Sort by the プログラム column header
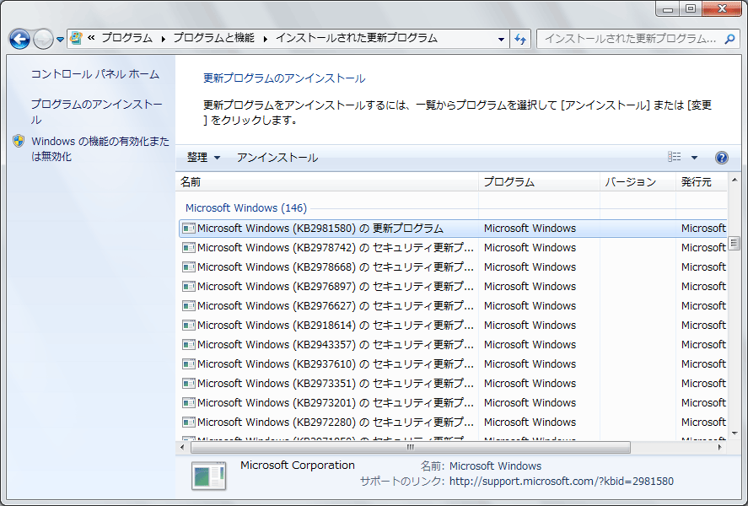The height and width of the screenshot is (506, 748). [x=539, y=181]
